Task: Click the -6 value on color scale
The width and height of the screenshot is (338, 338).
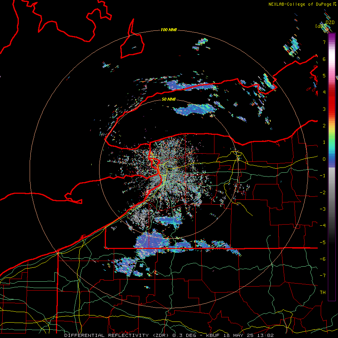Action: pyautogui.click(x=323, y=259)
